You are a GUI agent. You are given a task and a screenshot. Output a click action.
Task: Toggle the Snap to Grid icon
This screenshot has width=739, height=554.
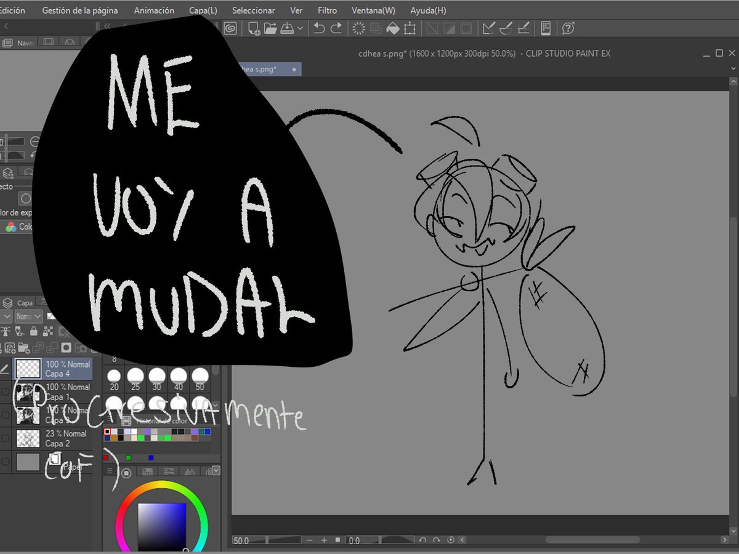click(x=523, y=28)
